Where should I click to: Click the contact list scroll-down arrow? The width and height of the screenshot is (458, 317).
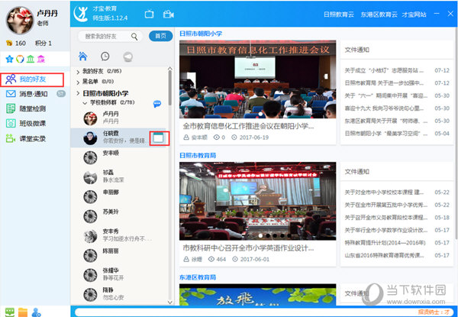(169, 302)
